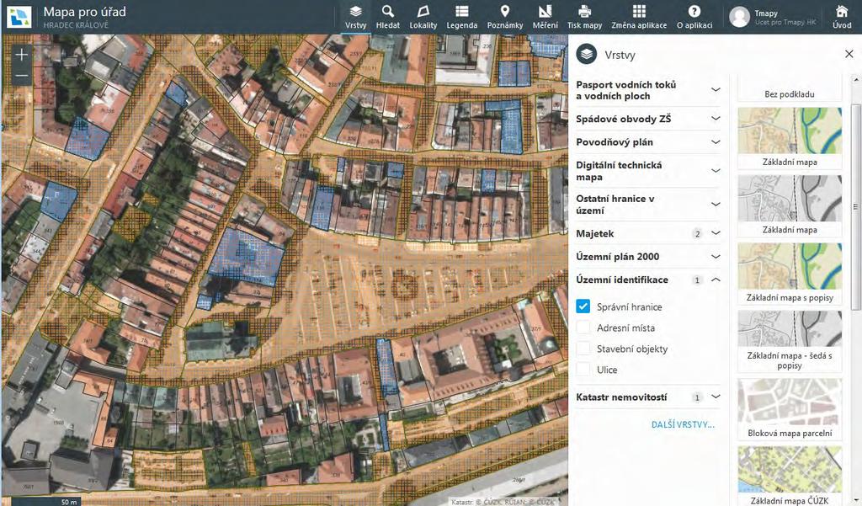
Task: Click the basemap list scrollbar
Action: [855, 206]
